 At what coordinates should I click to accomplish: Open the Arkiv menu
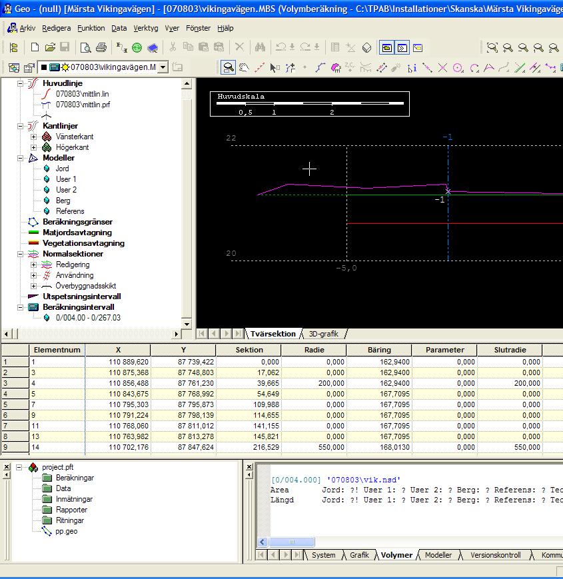[27, 28]
